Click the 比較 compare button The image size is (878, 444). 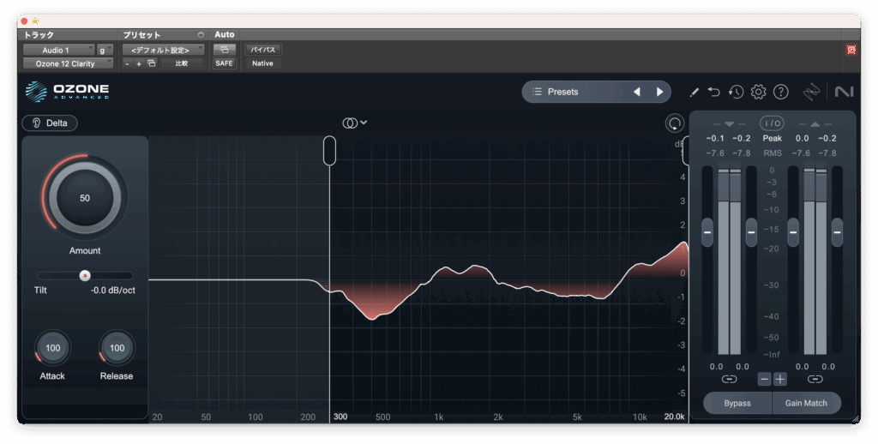[x=181, y=63]
